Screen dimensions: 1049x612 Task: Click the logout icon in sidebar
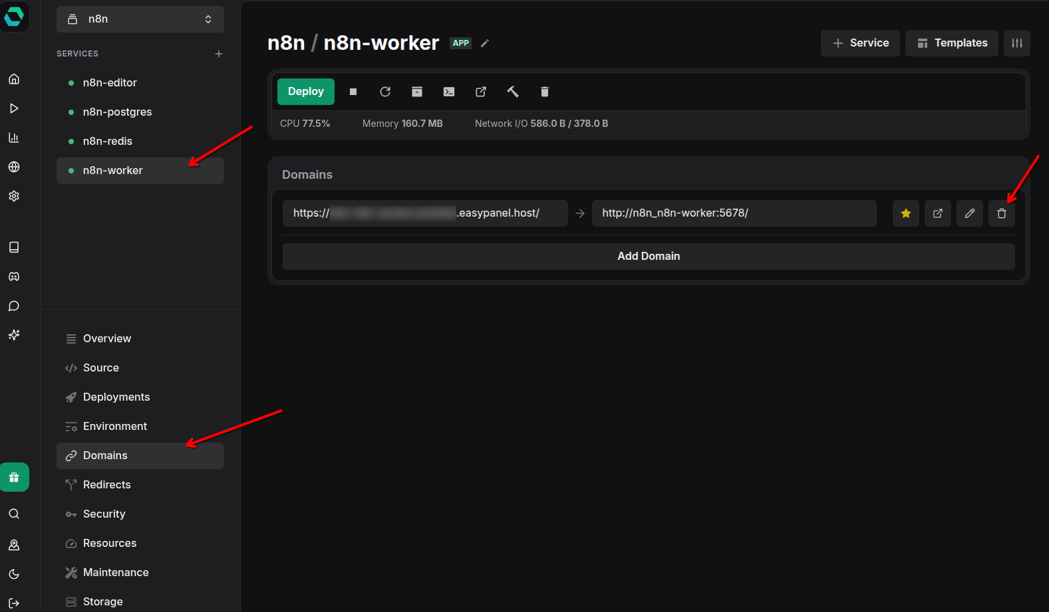14,603
